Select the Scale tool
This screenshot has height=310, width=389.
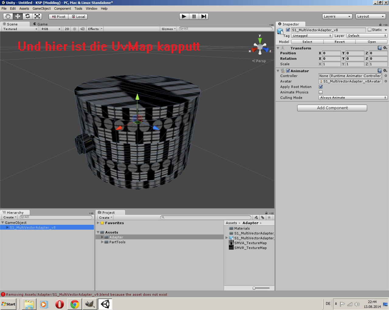click(x=37, y=16)
